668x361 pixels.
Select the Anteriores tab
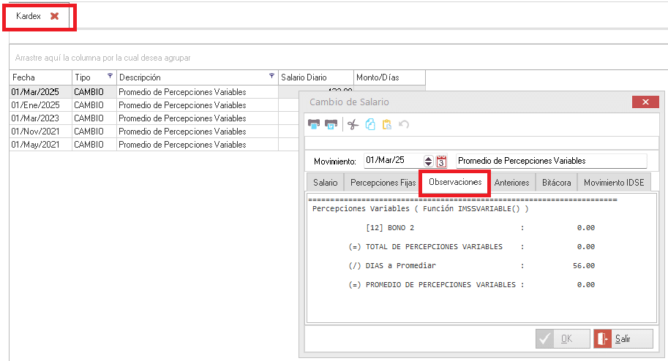[511, 183]
